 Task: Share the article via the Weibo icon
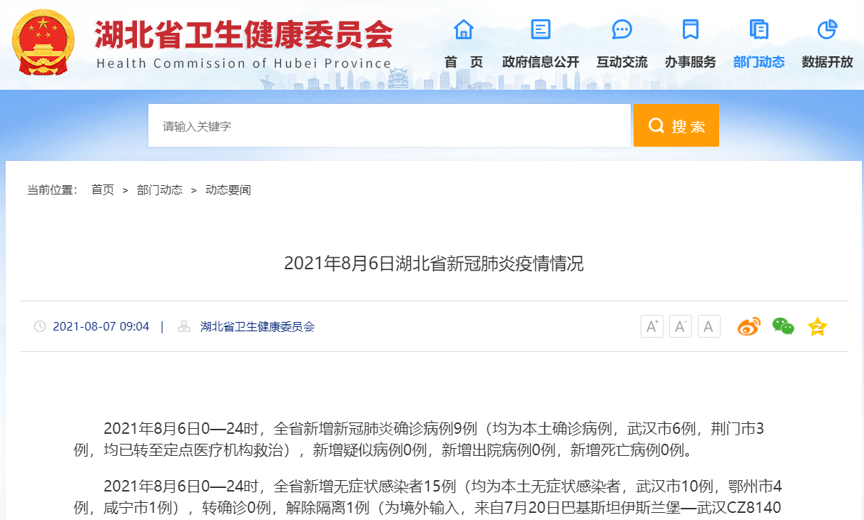tap(748, 326)
